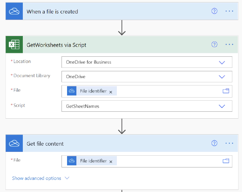Open ellipsis menu for Get file content

(x=230, y=143)
